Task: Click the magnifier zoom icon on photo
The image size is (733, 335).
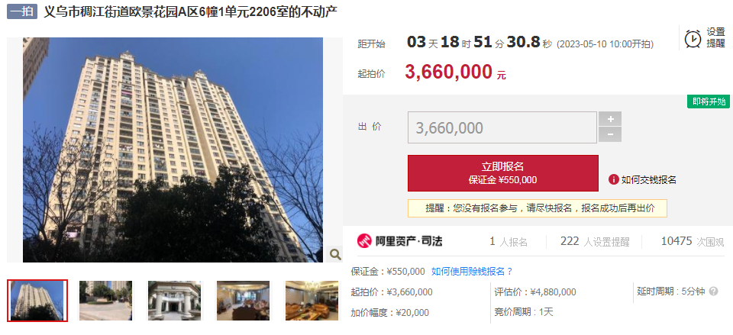Action: coord(335,254)
